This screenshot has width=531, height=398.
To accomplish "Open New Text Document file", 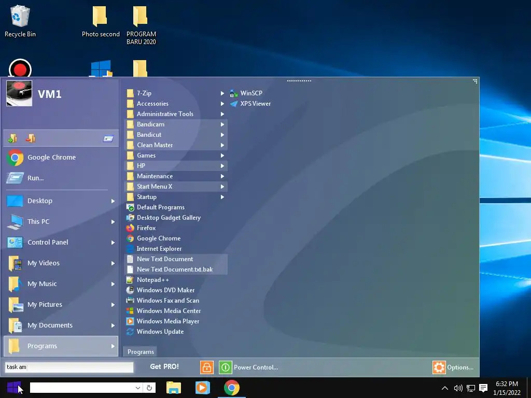I will (176, 259).
